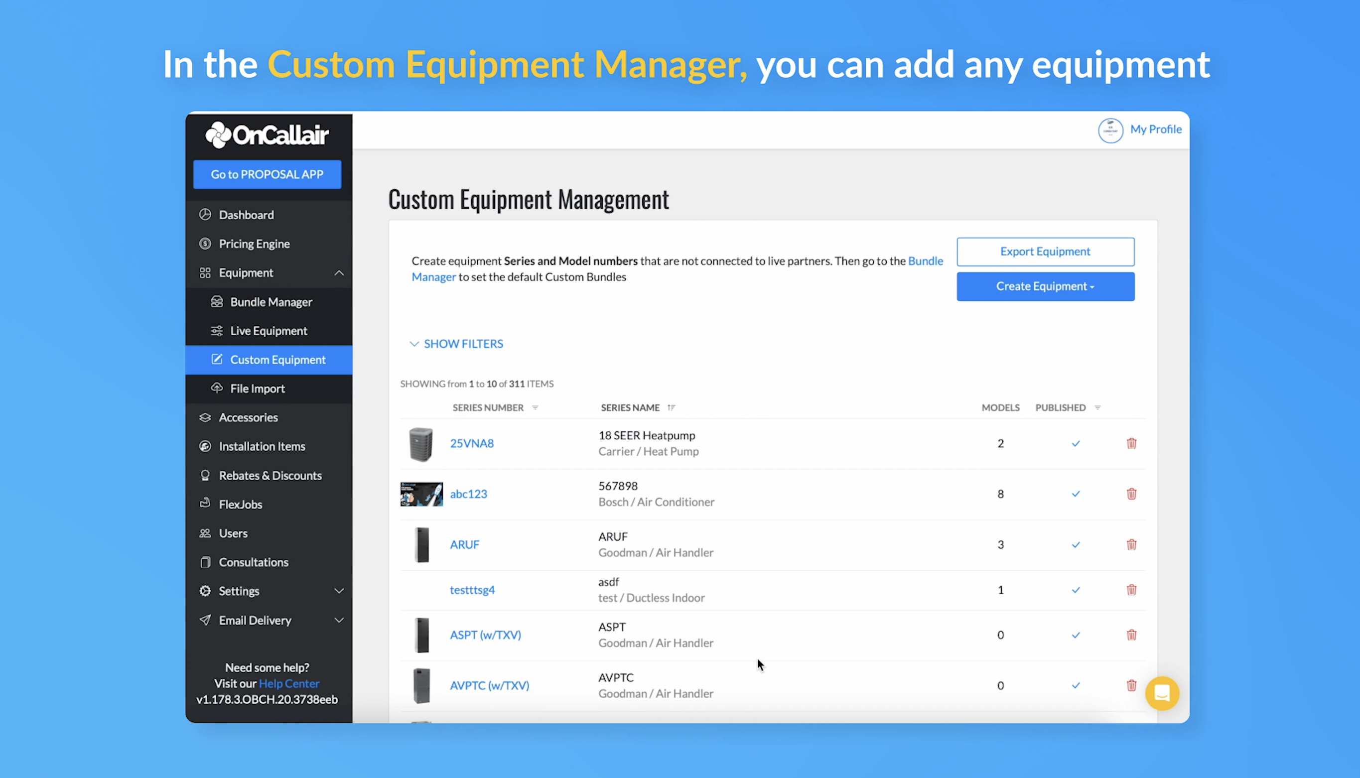Delete the ARUF series
Viewport: 1360px width, 778px height.
(1131, 544)
